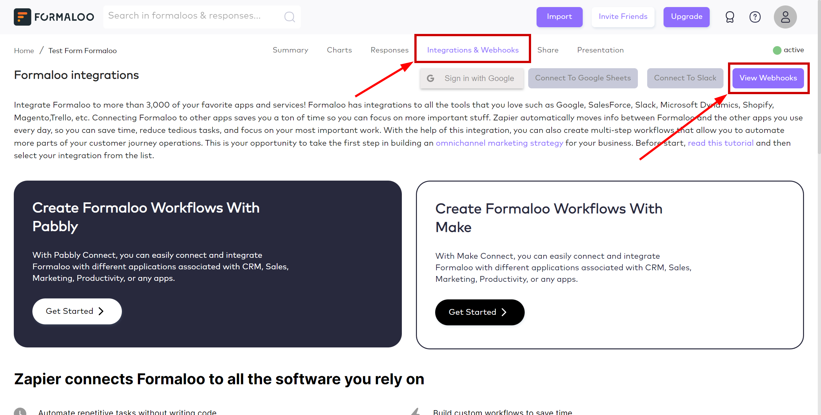This screenshot has height=415, width=821.
Task: Select the Responses tab
Action: click(390, 50)
